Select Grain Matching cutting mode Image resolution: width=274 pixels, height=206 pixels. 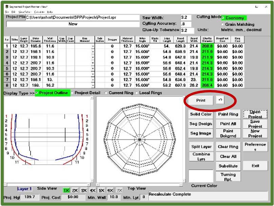coord(238,24)
